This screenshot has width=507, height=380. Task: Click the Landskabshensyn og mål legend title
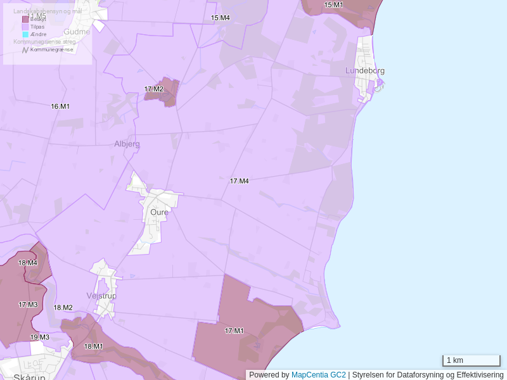pos(48,11)
